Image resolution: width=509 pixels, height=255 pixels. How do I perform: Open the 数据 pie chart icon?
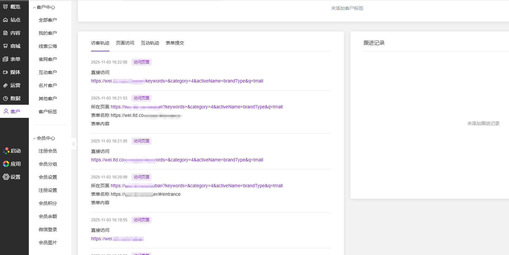6,99
